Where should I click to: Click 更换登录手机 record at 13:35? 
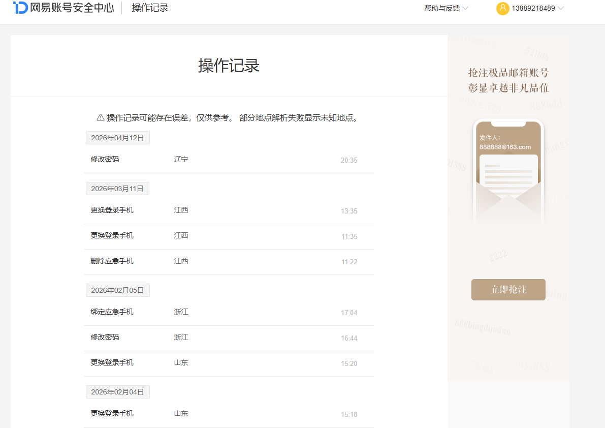click(112, 210)
